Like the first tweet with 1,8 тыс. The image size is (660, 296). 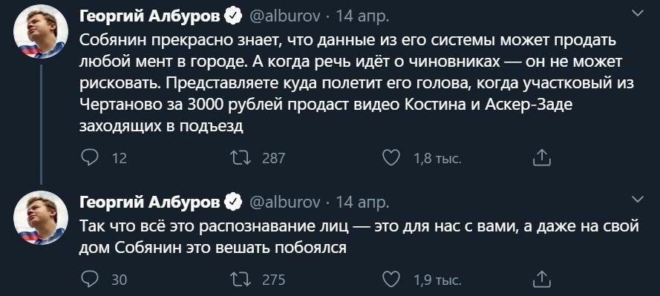coord(391,158)
